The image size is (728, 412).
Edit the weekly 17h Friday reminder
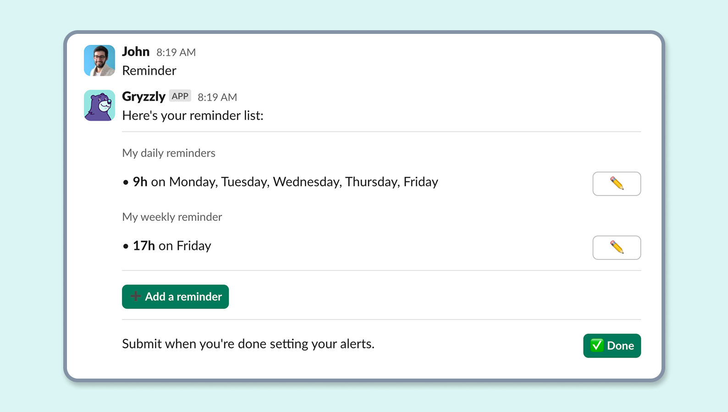pyautogui.click(x=617, y=248)
